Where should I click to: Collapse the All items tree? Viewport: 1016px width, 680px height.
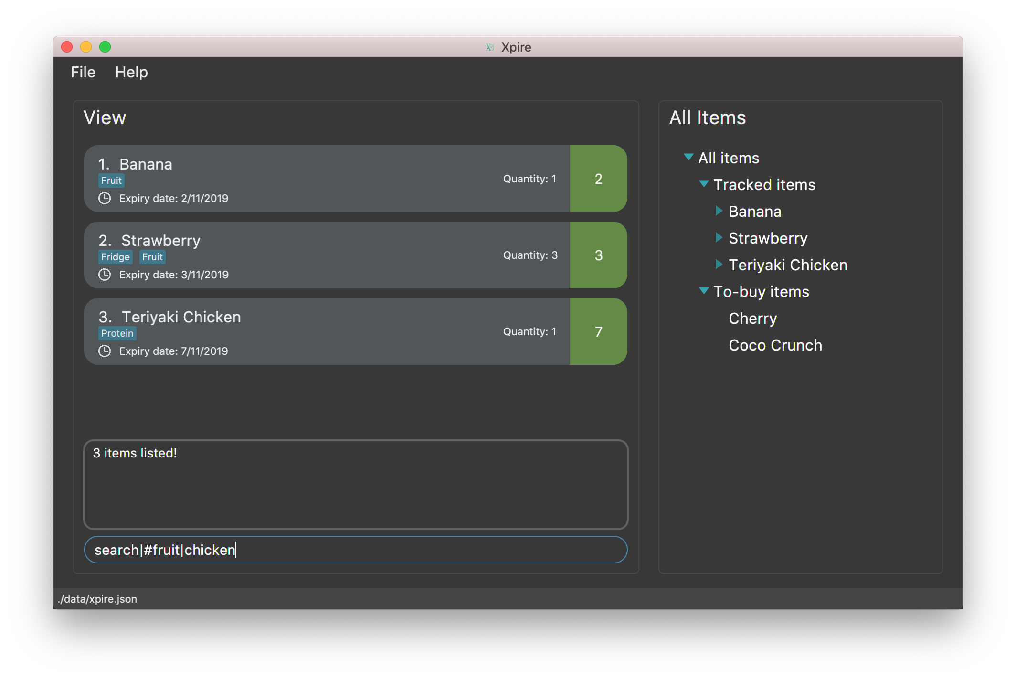[687, 157]
